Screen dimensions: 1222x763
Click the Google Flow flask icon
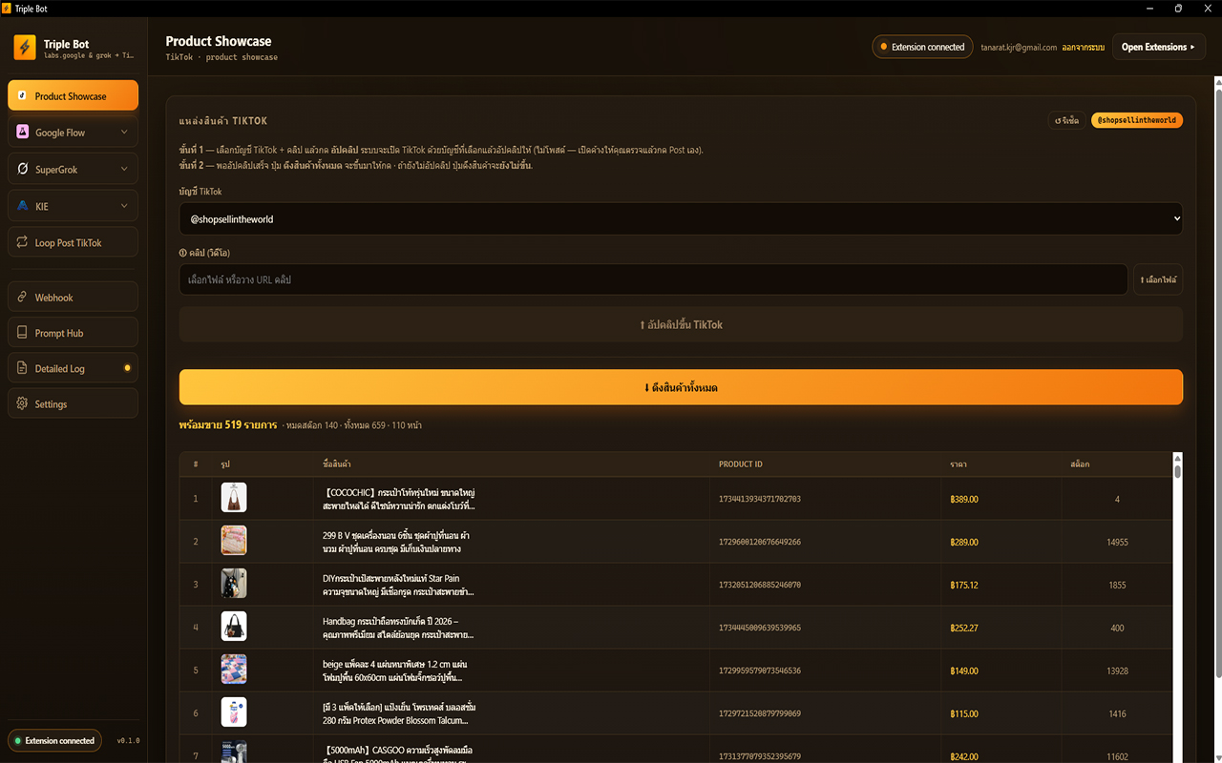tap(23, 133)
